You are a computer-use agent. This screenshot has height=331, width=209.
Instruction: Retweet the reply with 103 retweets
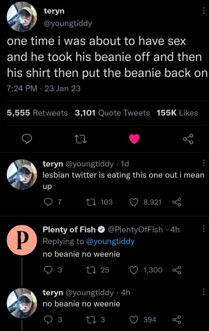pyautogui.click(x=92, y=202)
